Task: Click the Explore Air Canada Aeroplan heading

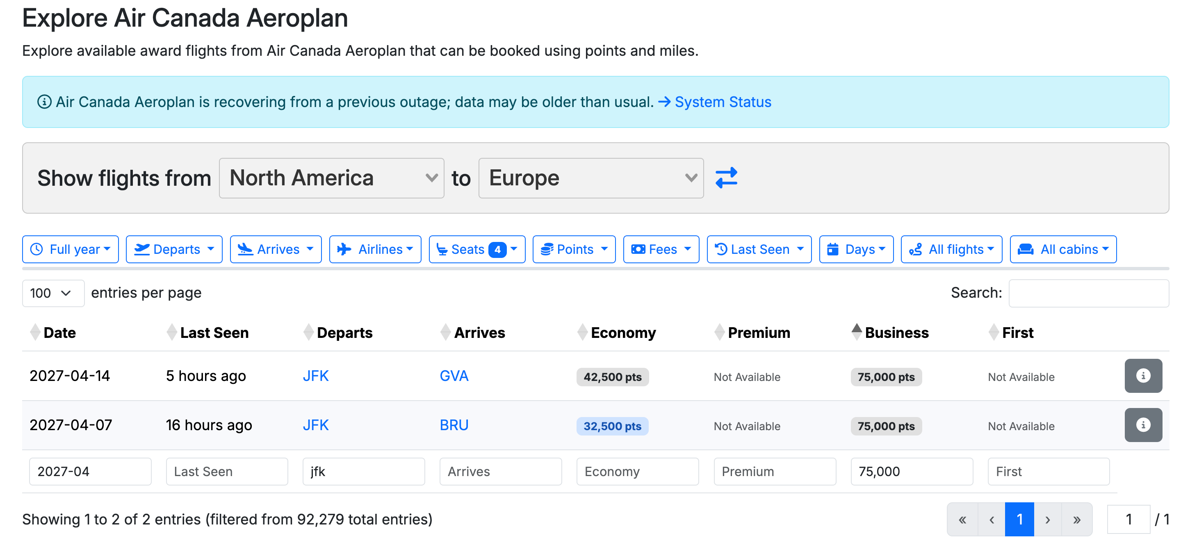Action: 185,18
